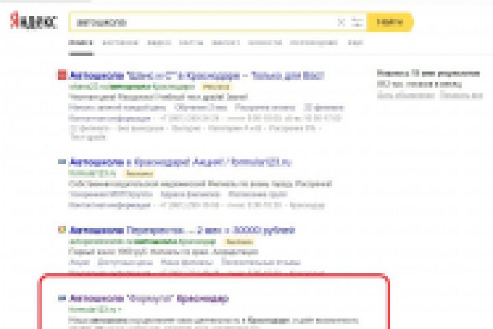
Task: Clear the search query with X icon
Action: point(341,23)
